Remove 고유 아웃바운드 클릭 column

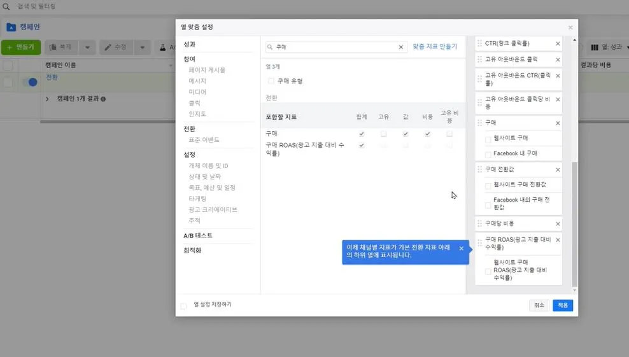point(558,59)
